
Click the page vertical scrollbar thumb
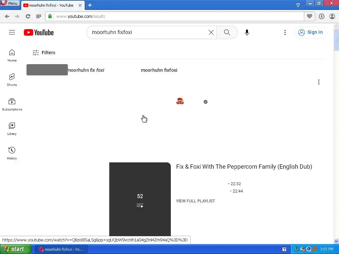(336, 40)
